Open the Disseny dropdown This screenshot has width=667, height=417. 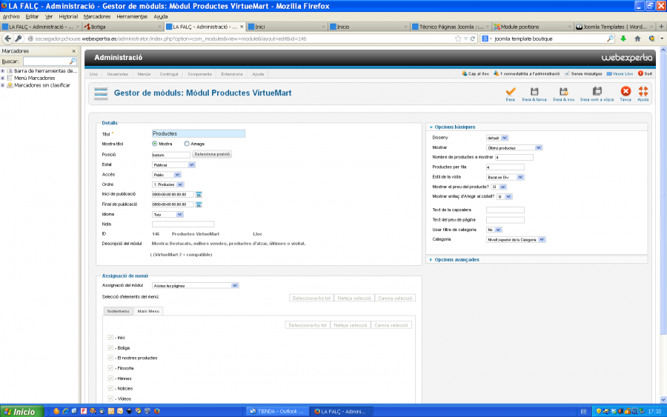[497, 138]
